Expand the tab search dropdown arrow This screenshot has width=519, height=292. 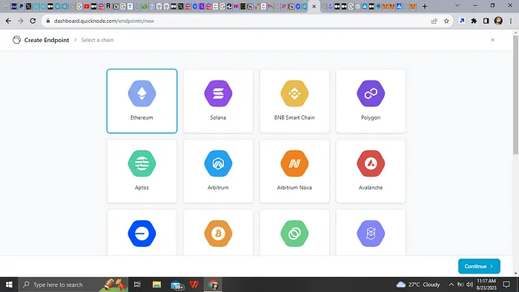pyautogui.click(x=457, y=6)
